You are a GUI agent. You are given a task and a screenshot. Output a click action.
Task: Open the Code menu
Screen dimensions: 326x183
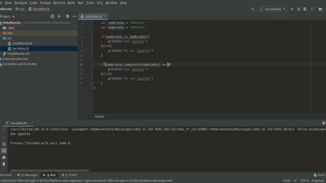point(33,3)
